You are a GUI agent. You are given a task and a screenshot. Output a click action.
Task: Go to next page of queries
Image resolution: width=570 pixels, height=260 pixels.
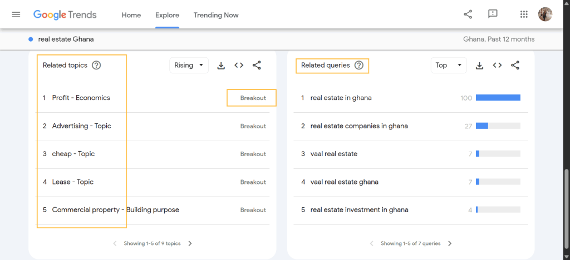pos(450,244)
